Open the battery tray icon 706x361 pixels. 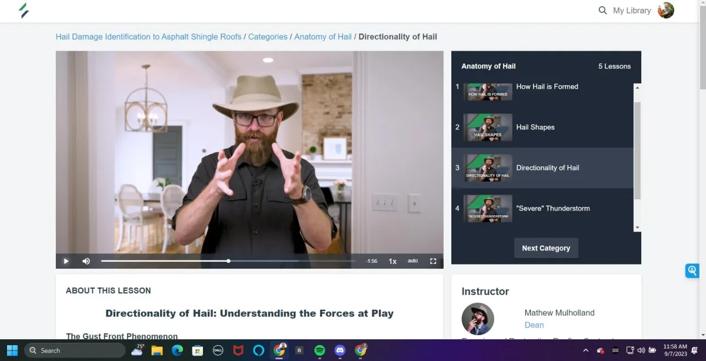click(652, 350)
